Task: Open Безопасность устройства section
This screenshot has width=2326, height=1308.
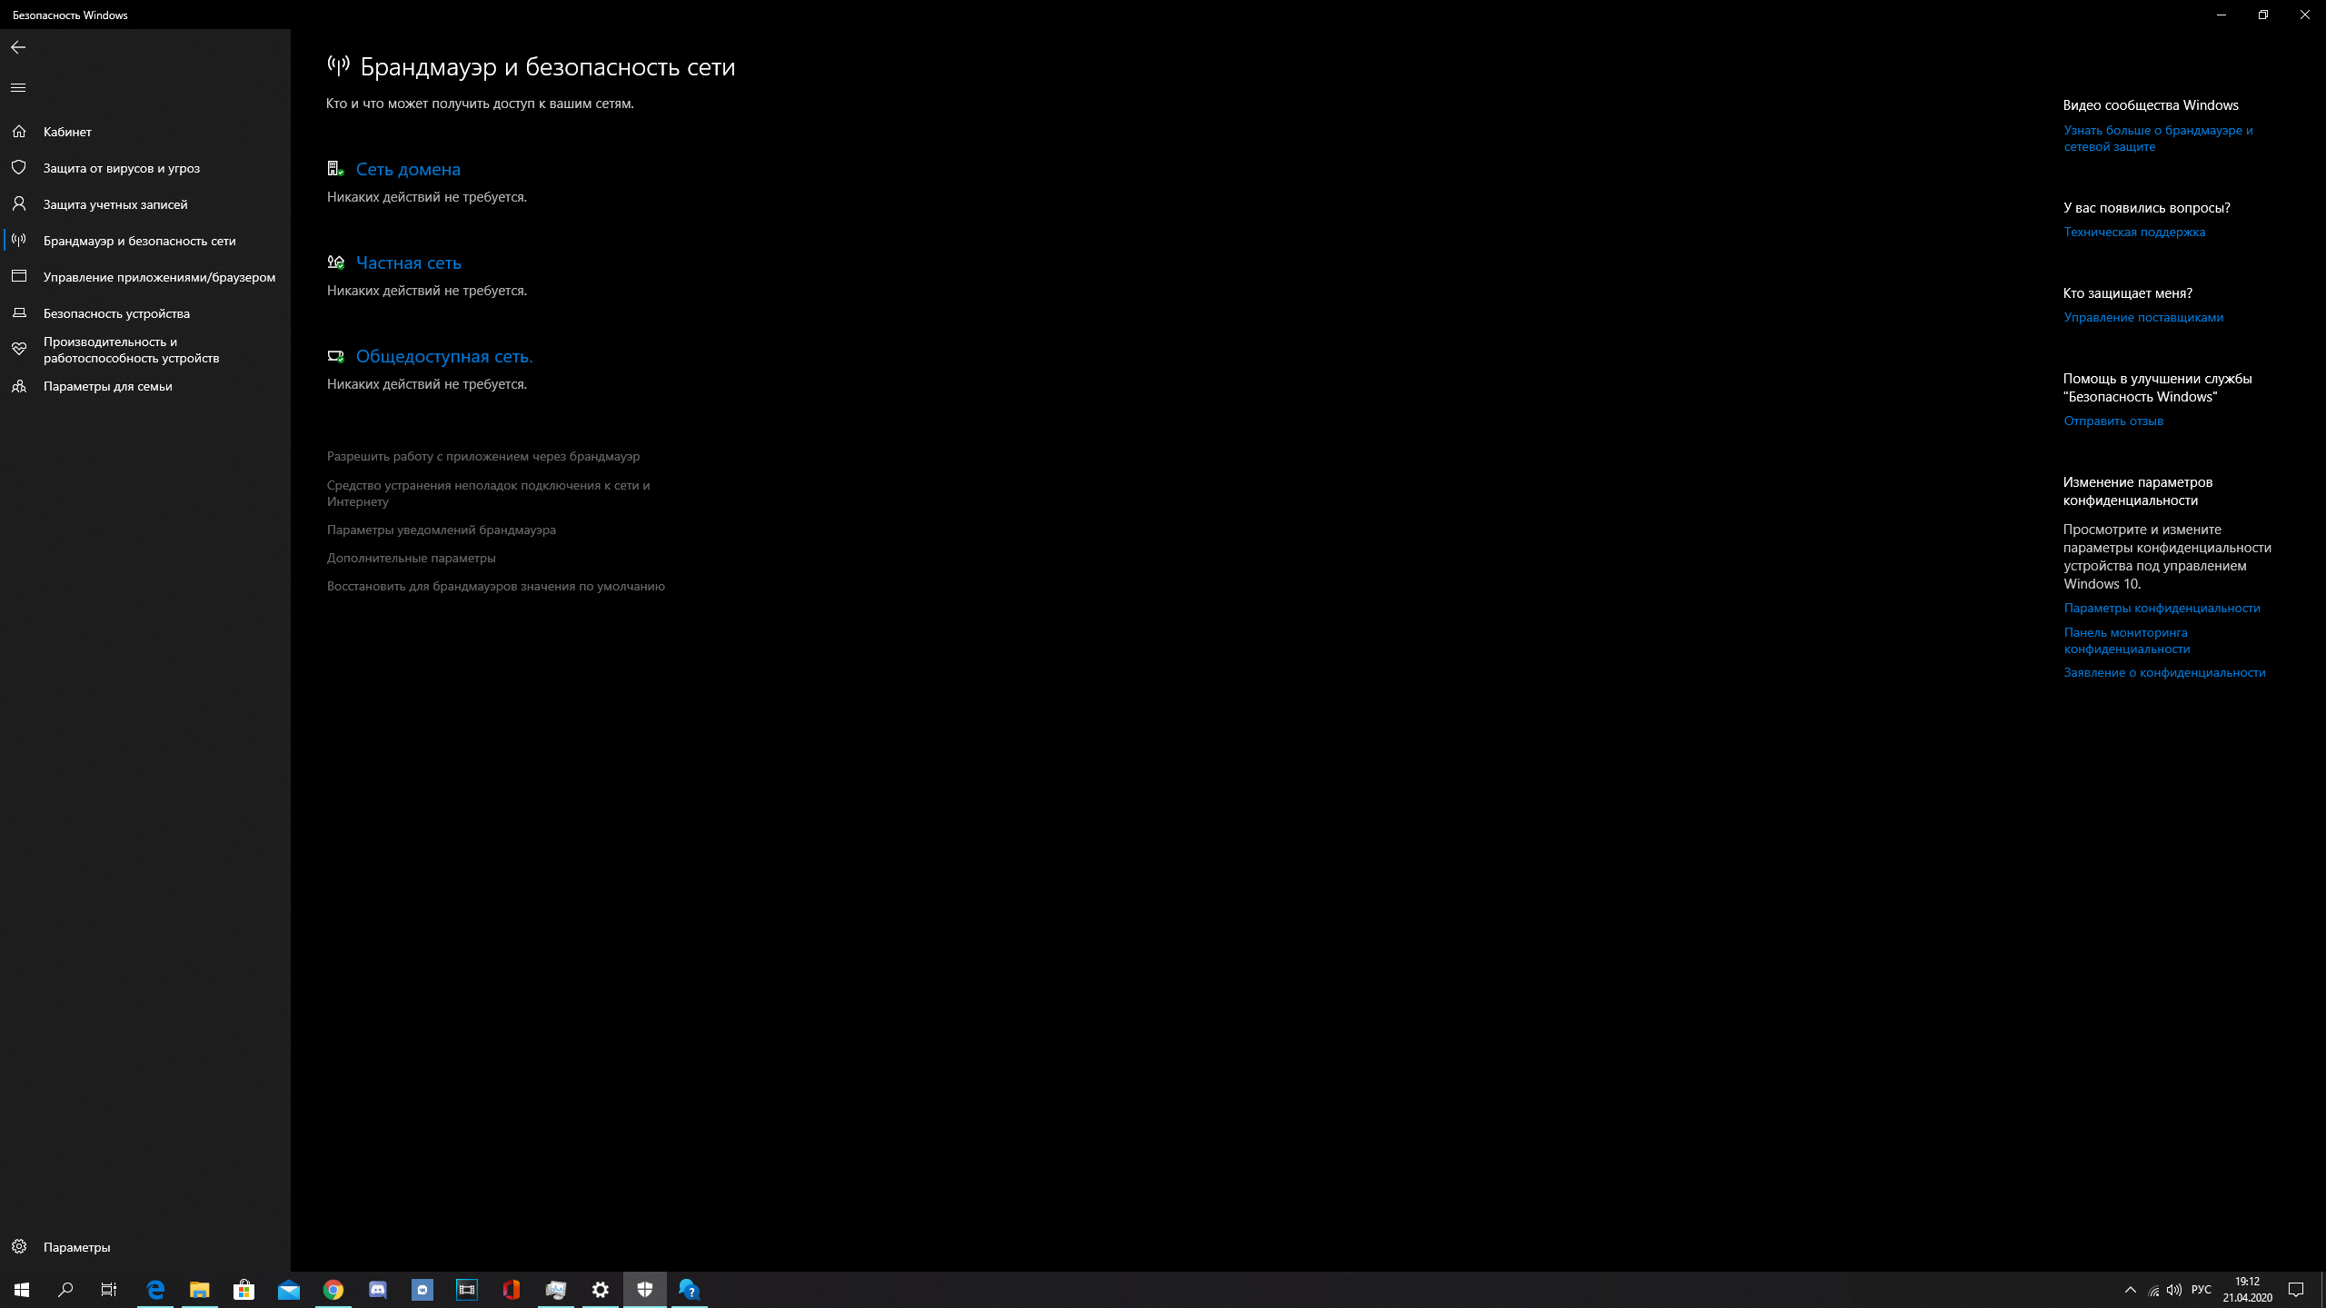Action: [x=116, y=313]
